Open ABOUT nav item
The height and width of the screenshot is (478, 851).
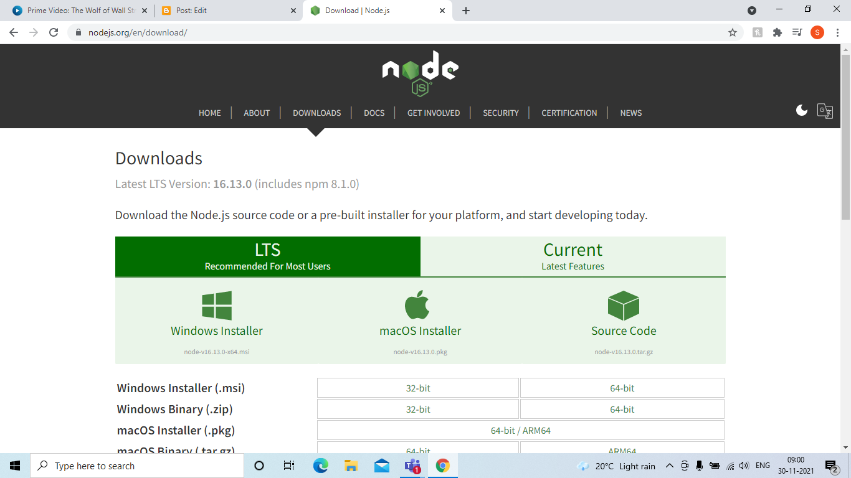(257, 113)
